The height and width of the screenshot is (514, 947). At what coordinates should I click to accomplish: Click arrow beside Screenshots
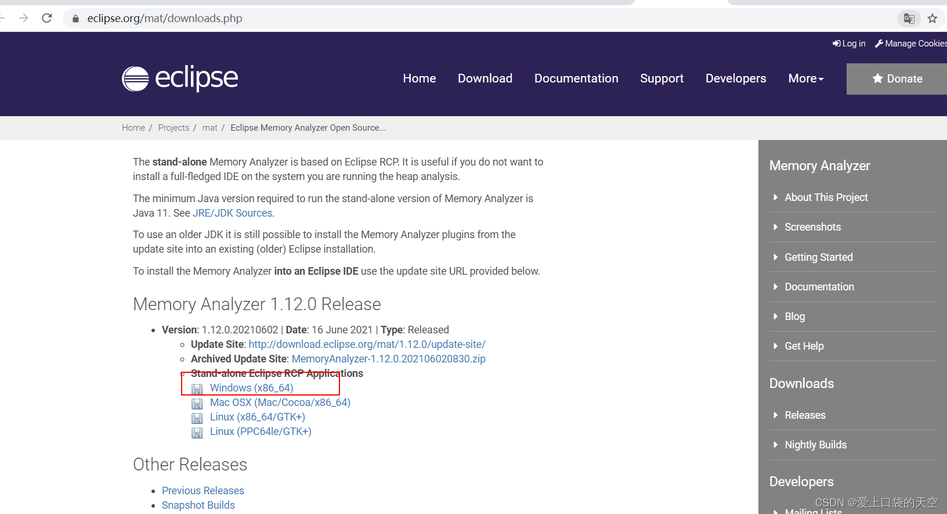pyautogui.click(x=775, y=227)
